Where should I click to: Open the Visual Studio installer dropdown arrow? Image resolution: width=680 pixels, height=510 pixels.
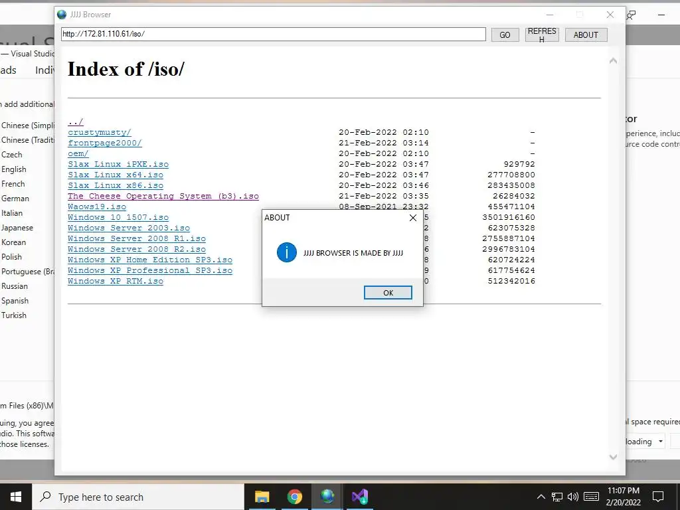pos(661,442)
